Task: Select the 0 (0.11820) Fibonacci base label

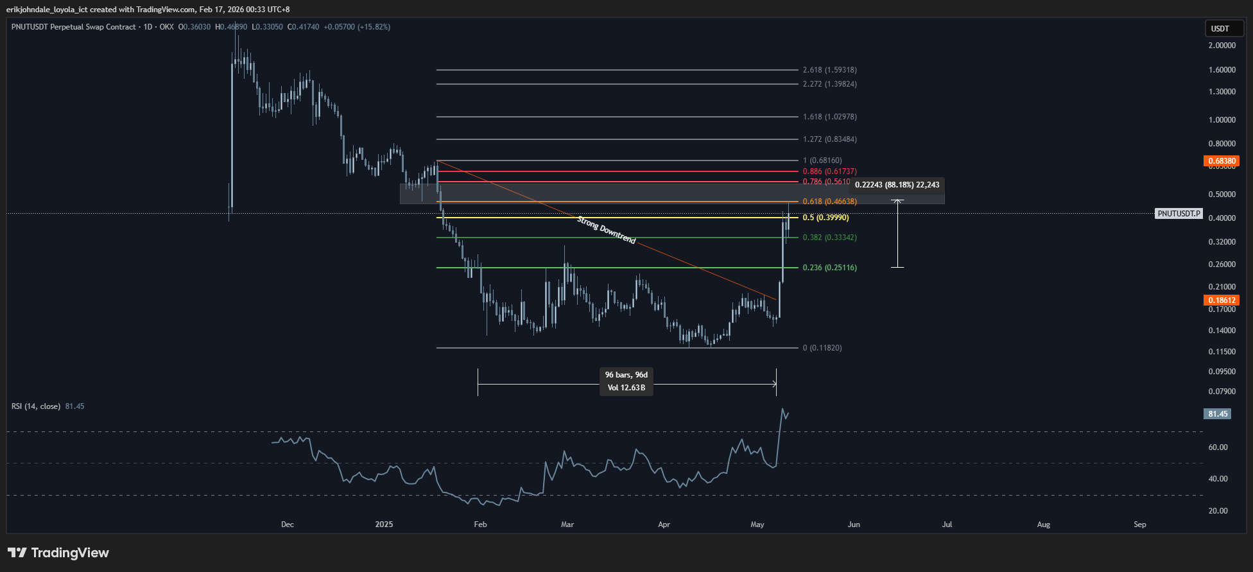Action: coord(822,348)
